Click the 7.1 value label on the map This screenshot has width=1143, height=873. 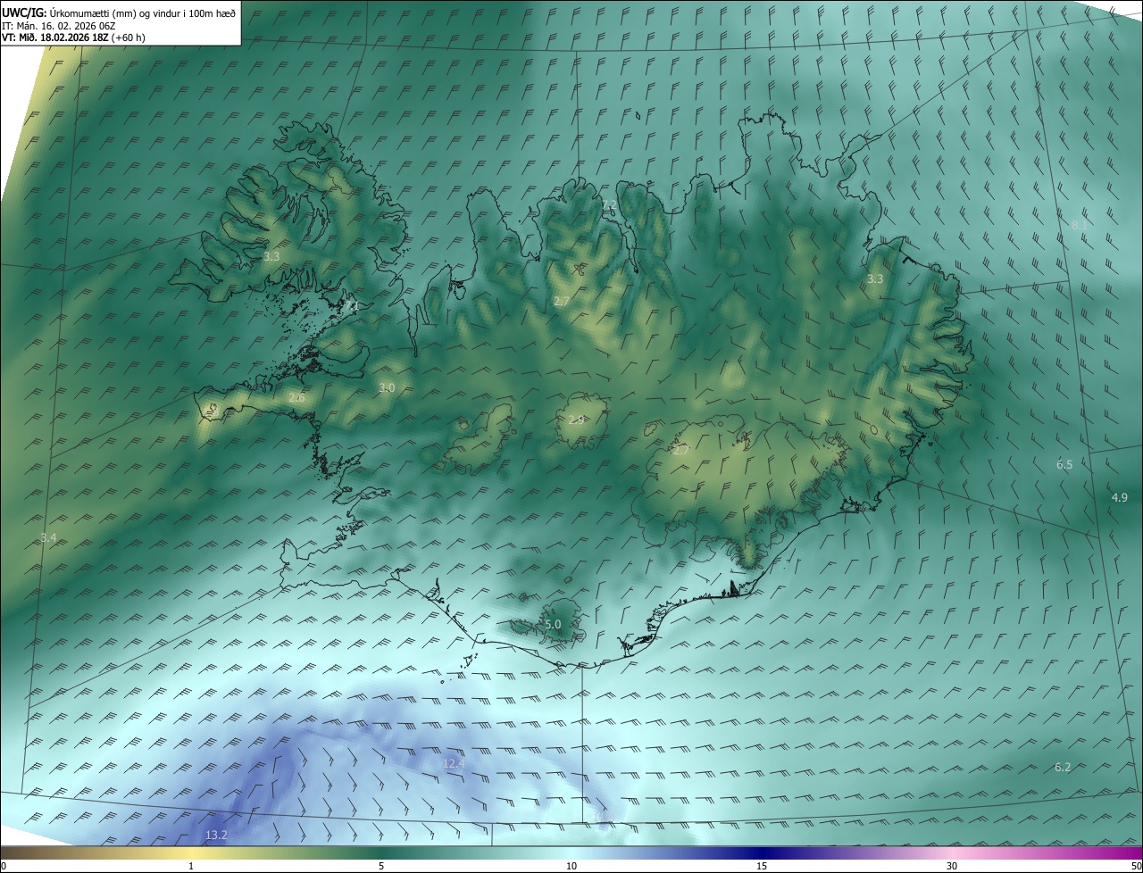pos(351,306)
